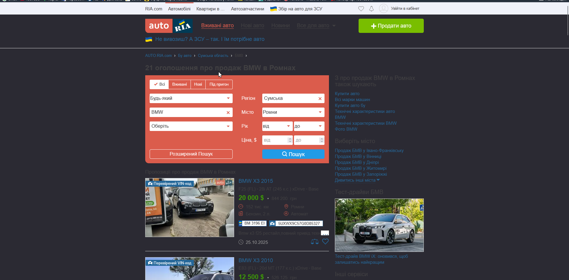The width and height of the screenshot is (569, 280).
Task: Click the user avatar profile icon
Action: 383,8
